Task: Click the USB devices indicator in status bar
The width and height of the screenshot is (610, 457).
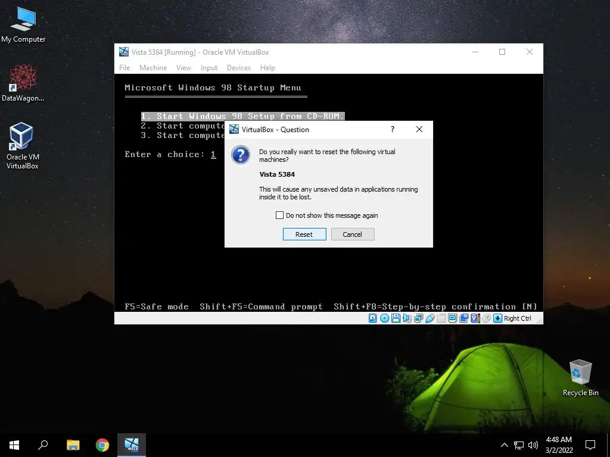Action: tap(430, 318)
